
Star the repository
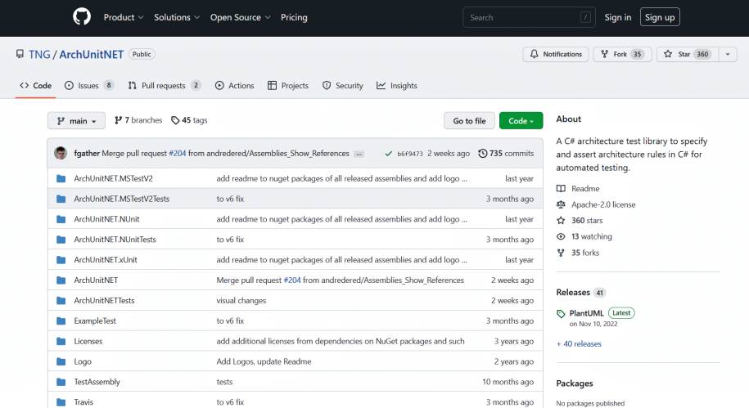pyautogui.click(x=687, y=54)
